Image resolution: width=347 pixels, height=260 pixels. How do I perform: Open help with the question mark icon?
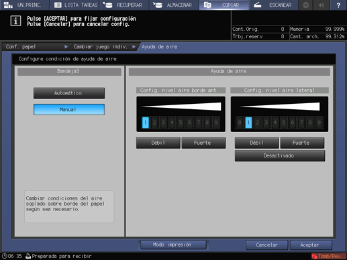338,5
